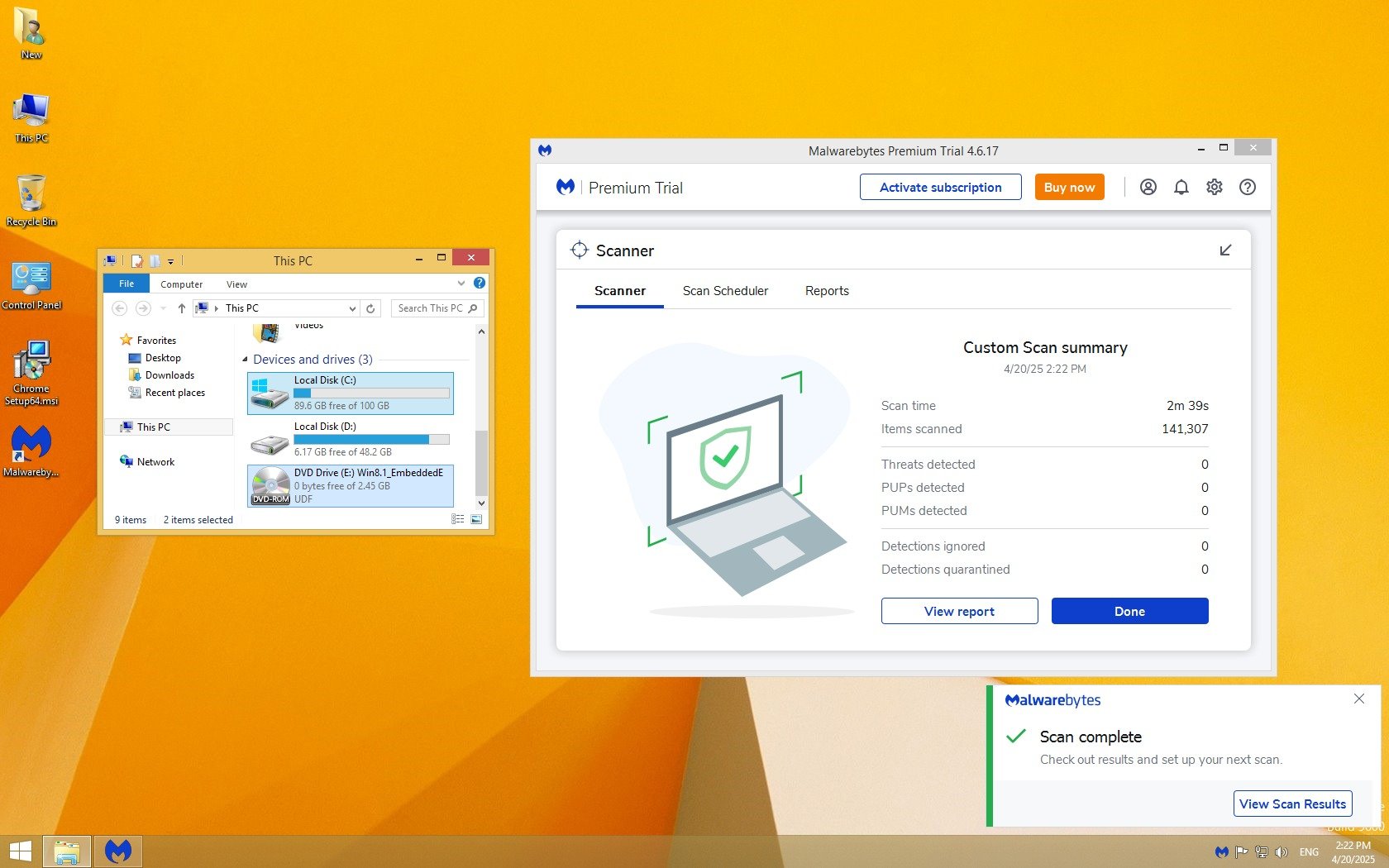The height and width of the screenshot is (868, 1389).
Task: Collapse the Scanner card with arrow icon
Action: [x=1225, y=250]
